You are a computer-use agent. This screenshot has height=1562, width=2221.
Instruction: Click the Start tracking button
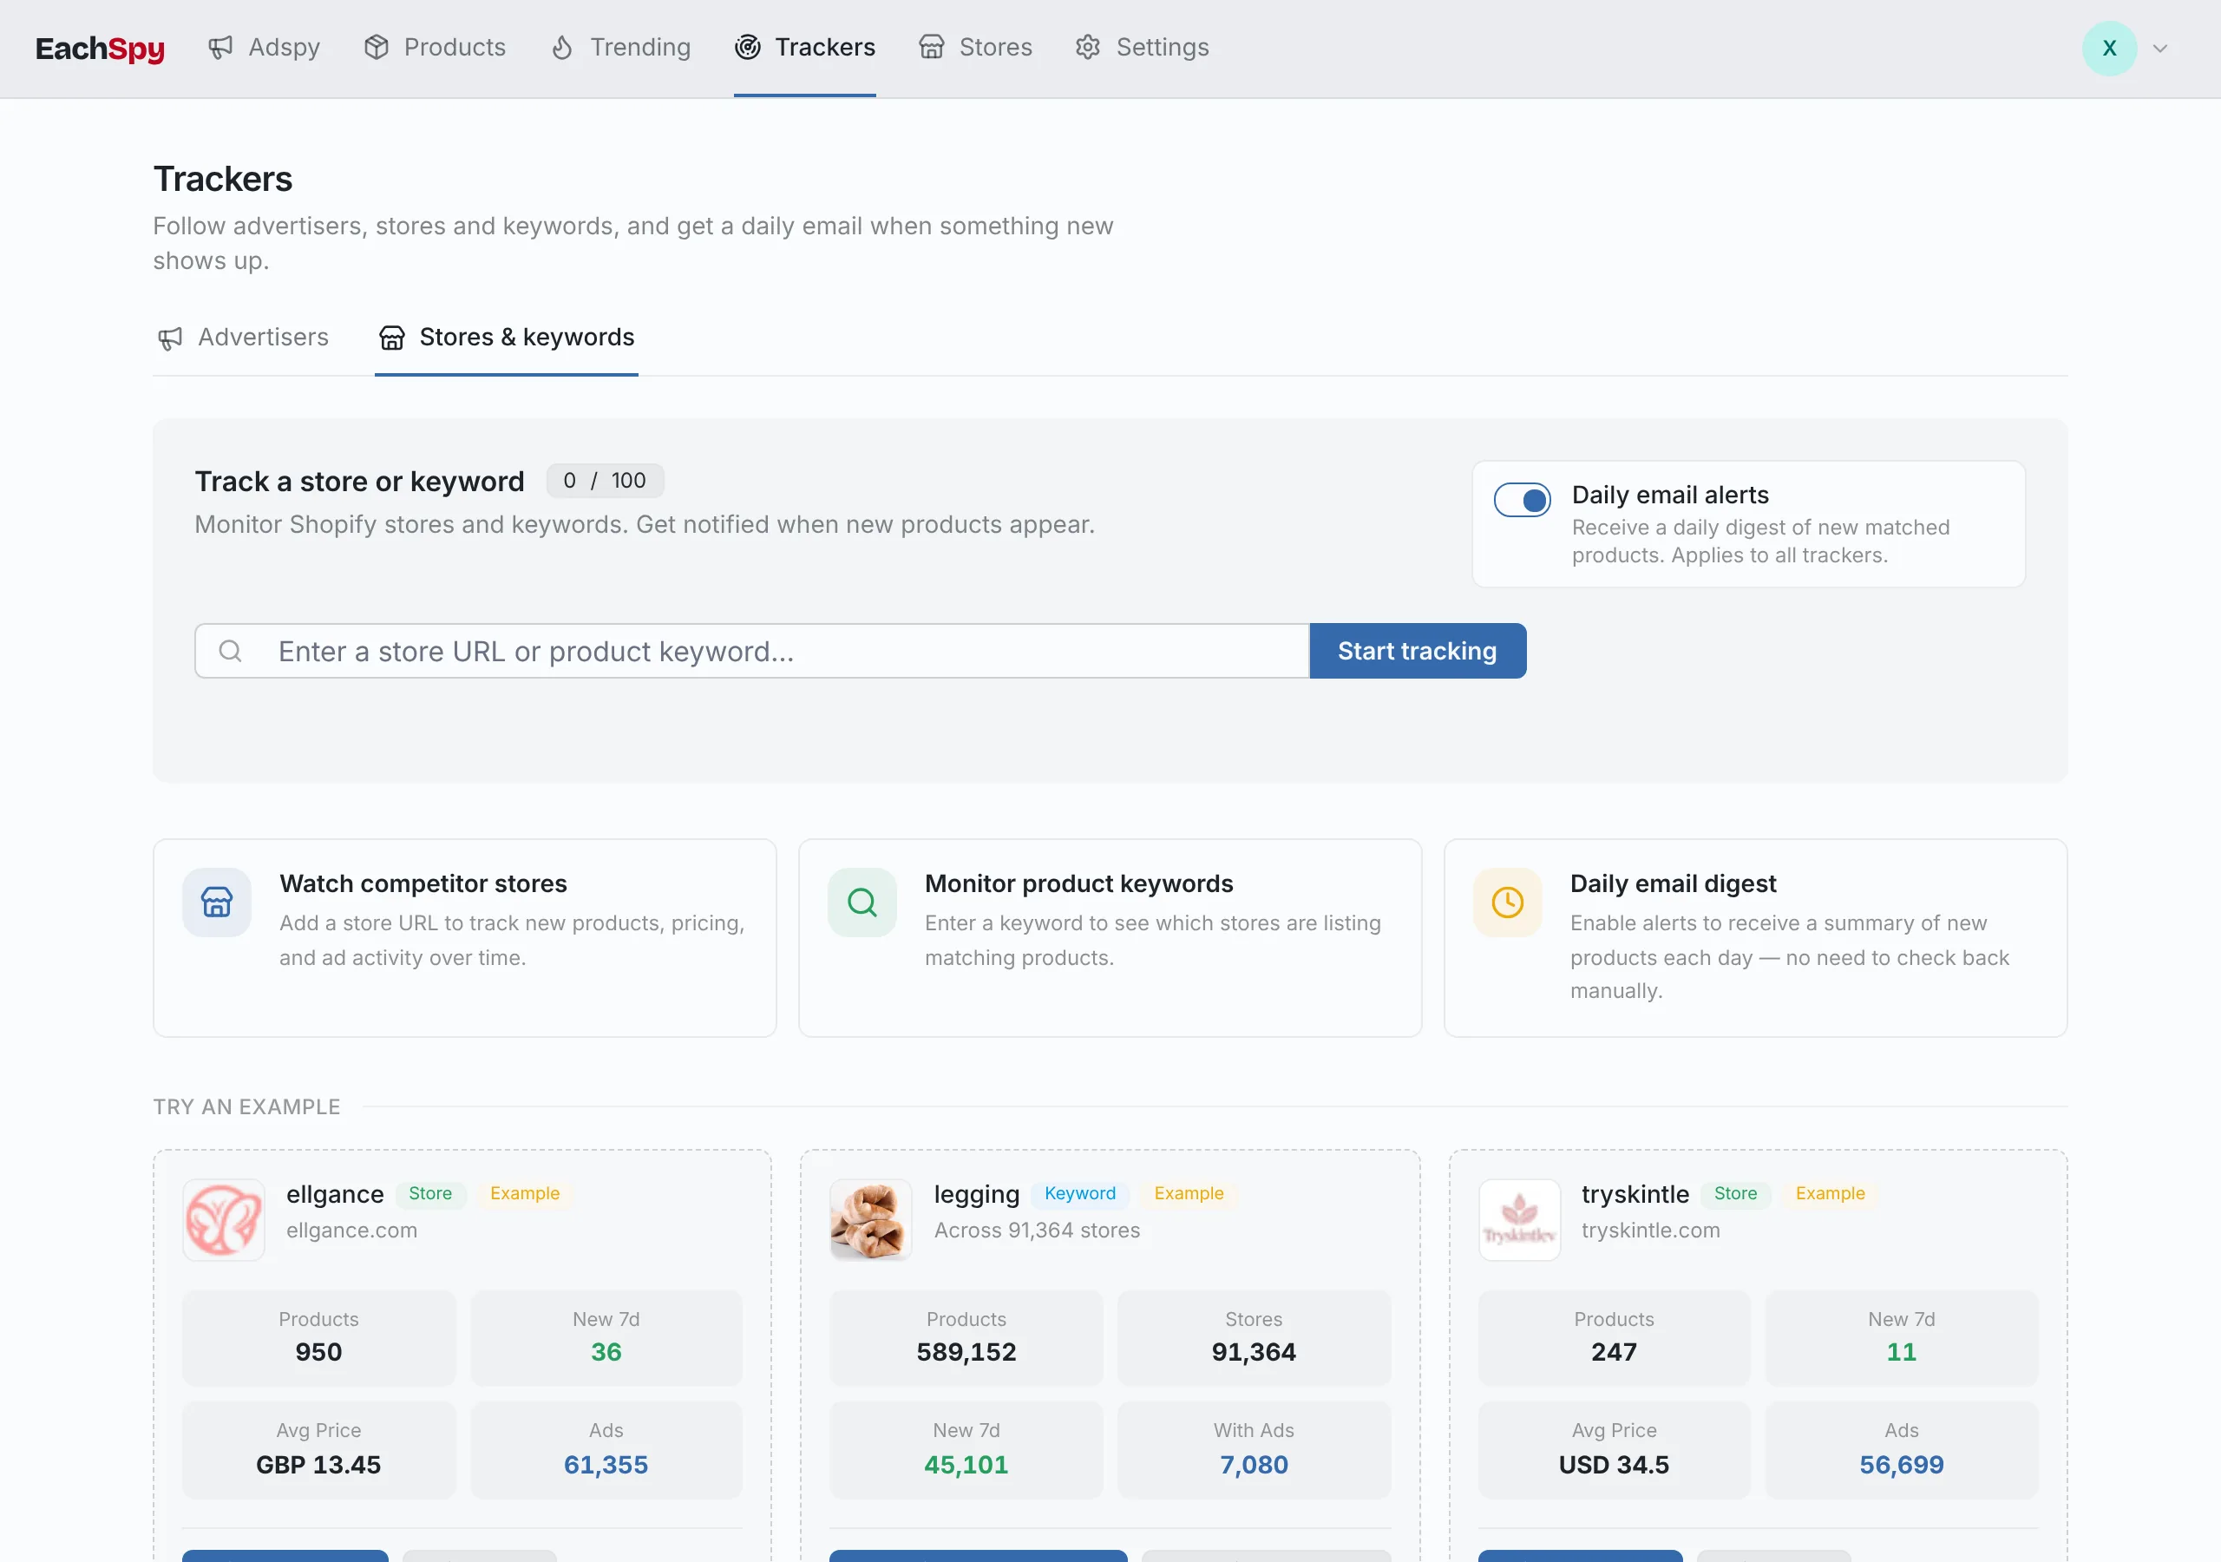pyautogui.click(x=1417, y=652)
